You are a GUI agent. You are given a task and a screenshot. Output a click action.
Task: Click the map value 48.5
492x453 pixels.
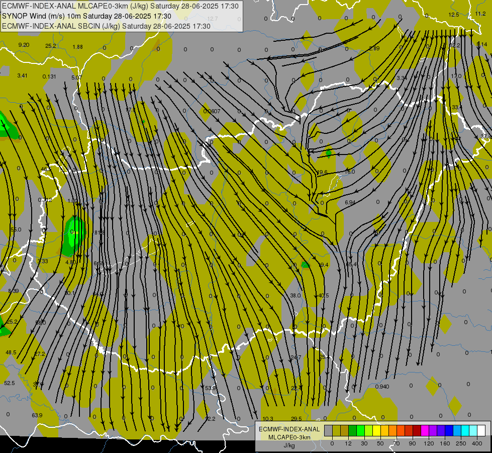point(11,352)
